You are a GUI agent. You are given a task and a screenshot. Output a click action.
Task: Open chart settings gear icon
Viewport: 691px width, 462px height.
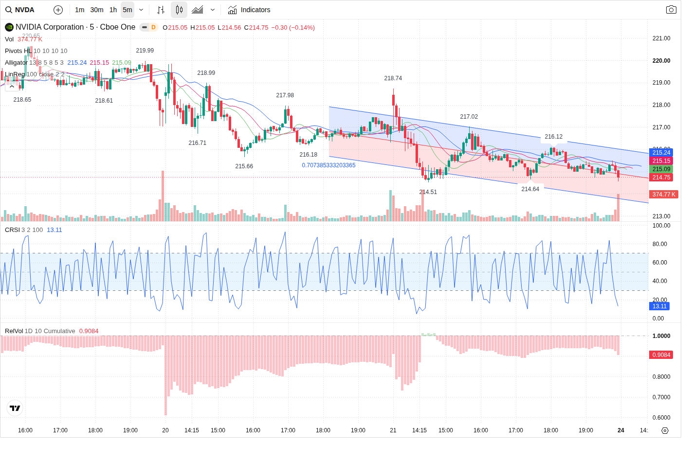pos(665,431)
